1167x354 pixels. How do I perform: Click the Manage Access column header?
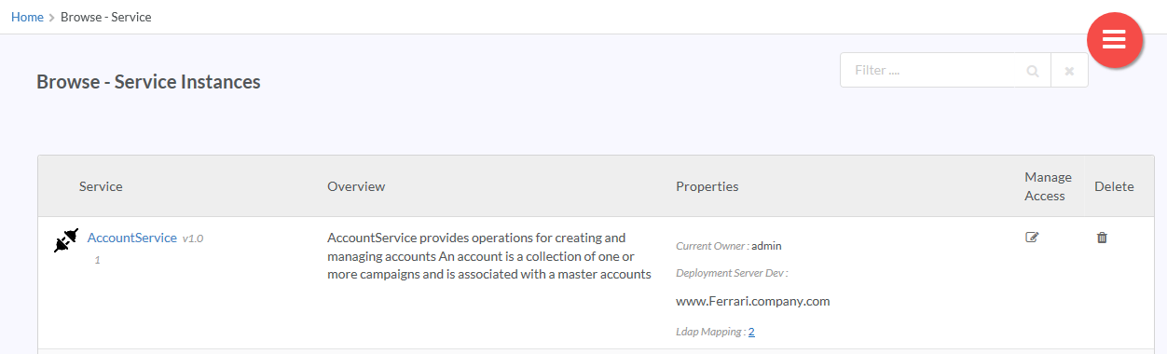coord(1048,186)
